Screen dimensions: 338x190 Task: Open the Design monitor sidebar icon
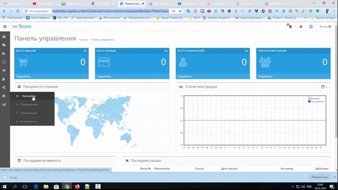(4, 62)
